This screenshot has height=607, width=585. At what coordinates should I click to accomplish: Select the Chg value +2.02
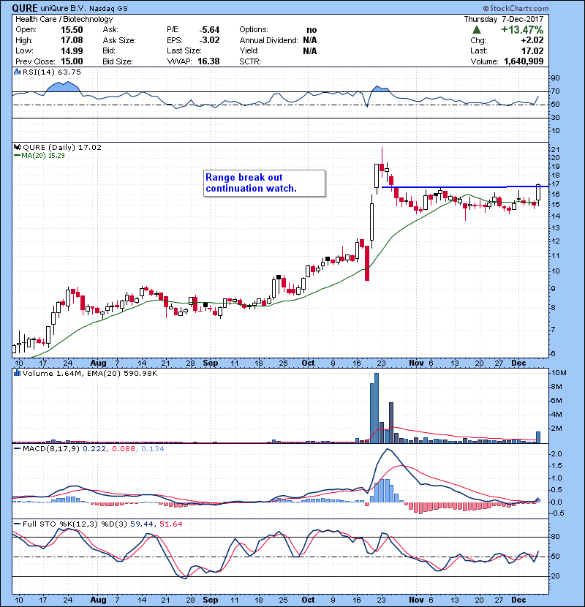point(532,40)
